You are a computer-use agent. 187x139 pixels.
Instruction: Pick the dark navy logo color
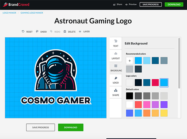[x=138, y=83]
